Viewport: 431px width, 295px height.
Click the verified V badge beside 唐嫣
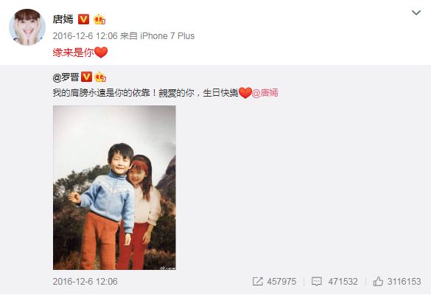(84, 19)
